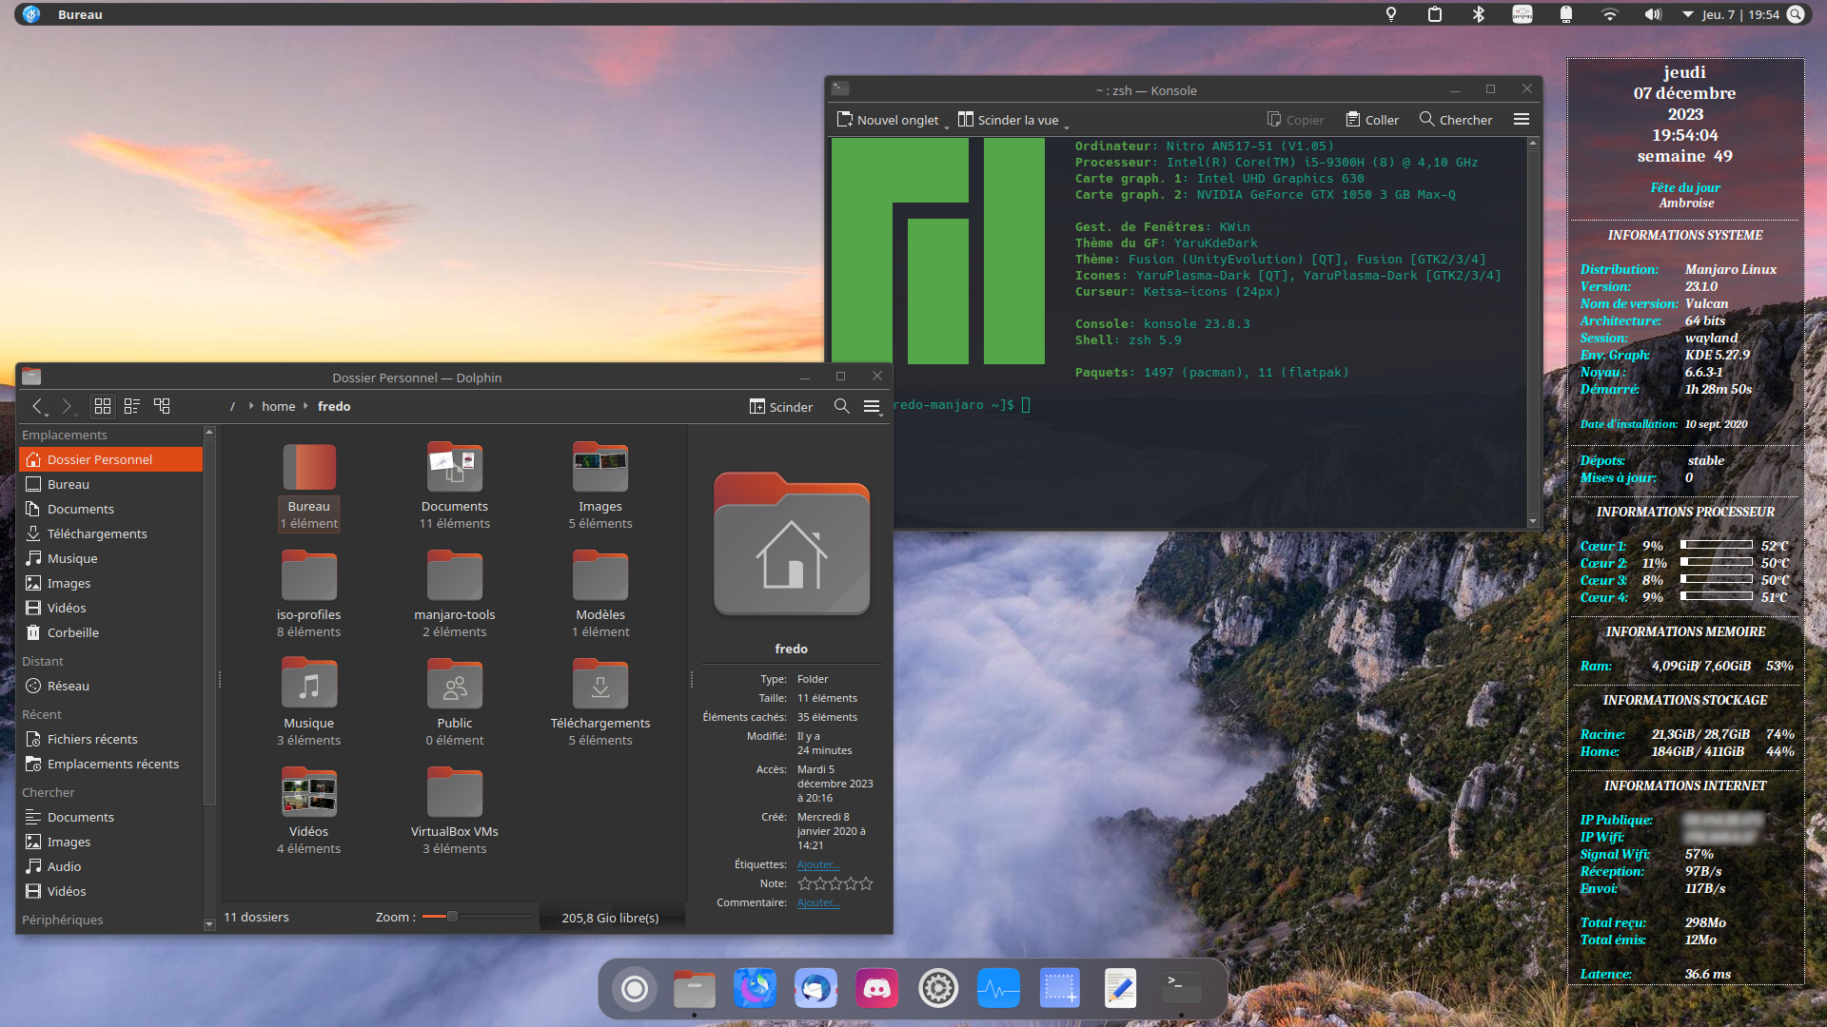Viewport: 1827px width, 1027px height.
Task: Open the system monitor dock icon
Action: point(998,989)
